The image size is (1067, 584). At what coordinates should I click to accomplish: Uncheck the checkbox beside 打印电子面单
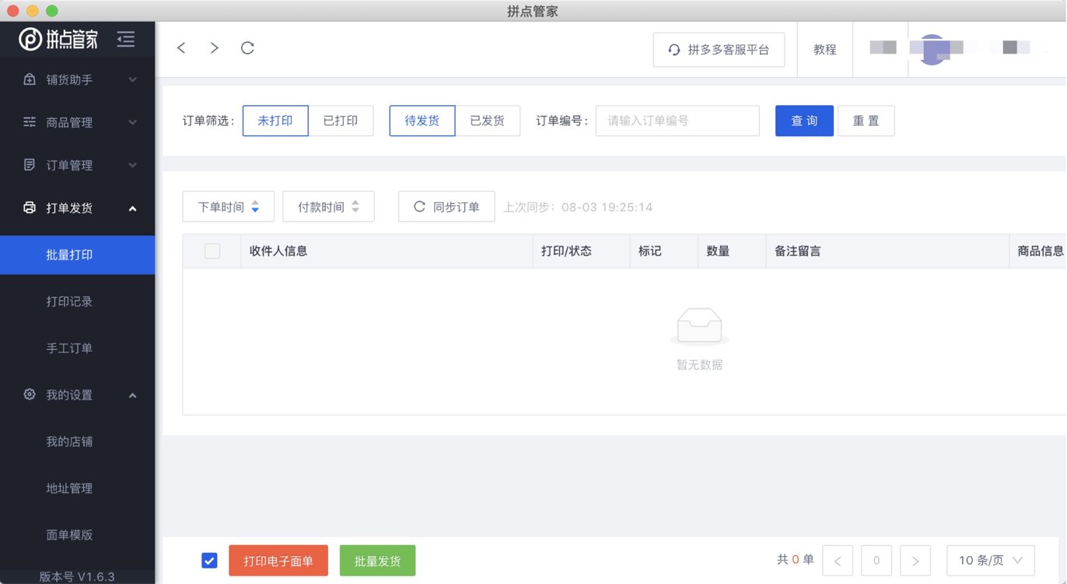[x=209, y=560]
